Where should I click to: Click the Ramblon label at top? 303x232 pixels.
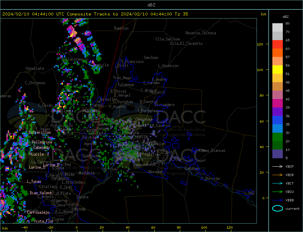pos(121,28)
